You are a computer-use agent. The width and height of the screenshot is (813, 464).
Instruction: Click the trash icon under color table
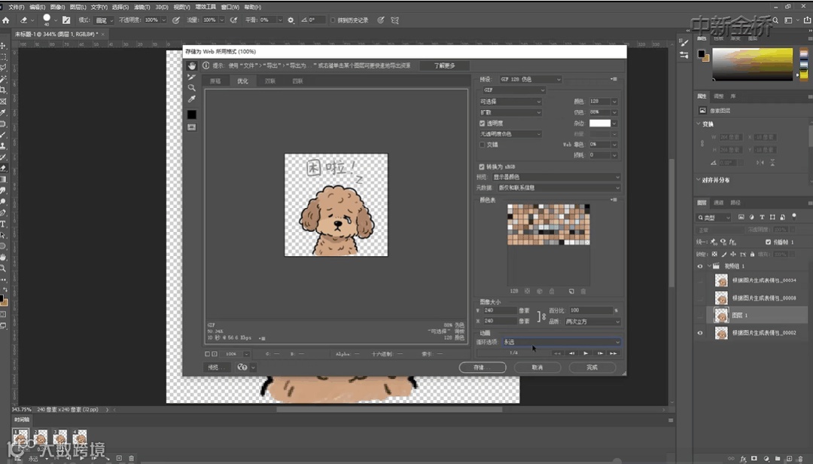tap(583, 292)
